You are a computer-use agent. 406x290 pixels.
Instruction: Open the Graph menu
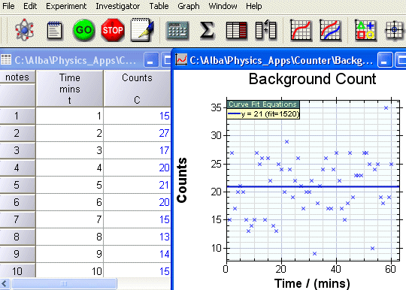189,6
